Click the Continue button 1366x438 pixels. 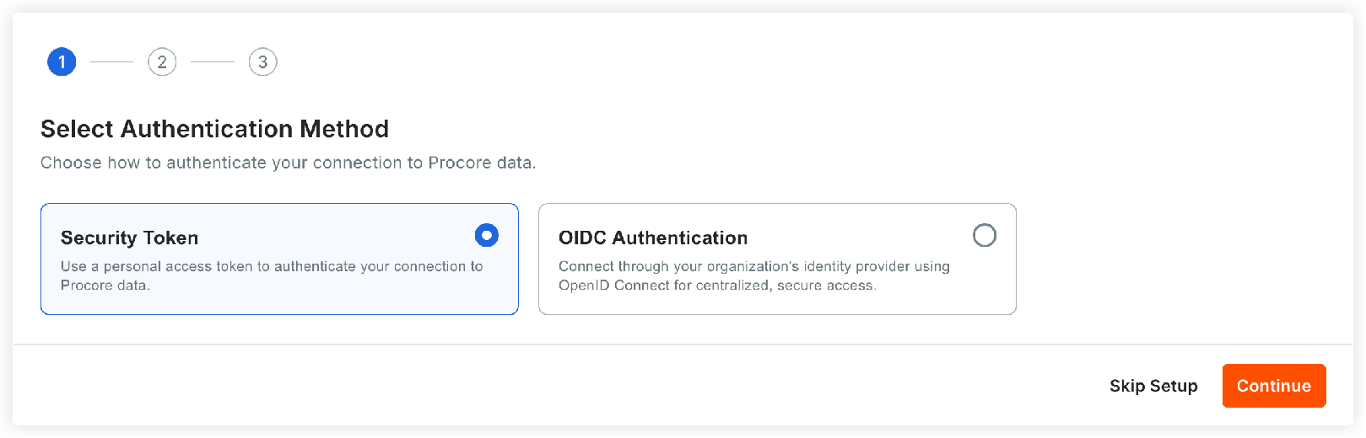pos(1274,386)
